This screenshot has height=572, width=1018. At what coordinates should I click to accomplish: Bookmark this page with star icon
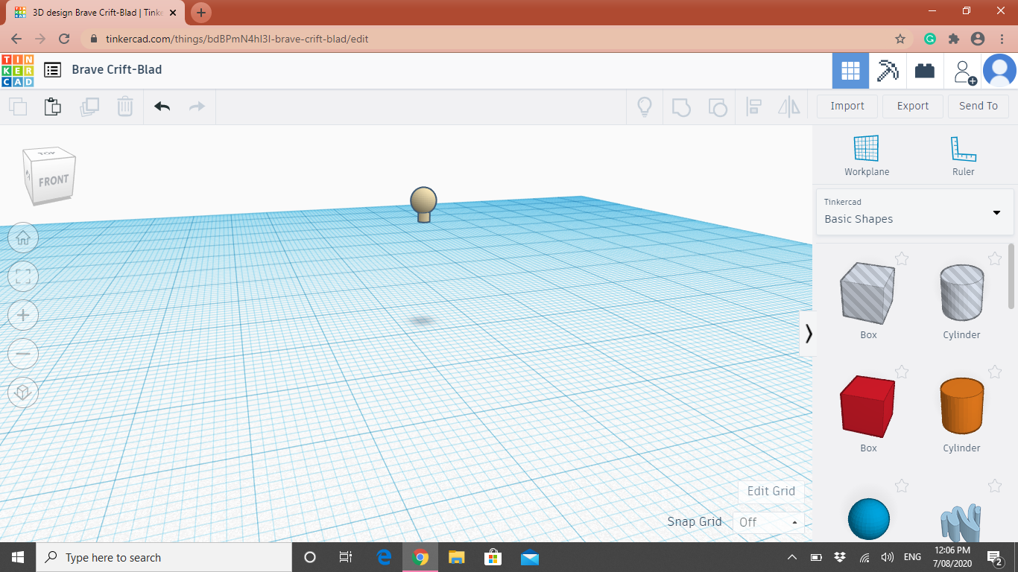[900, 39]
